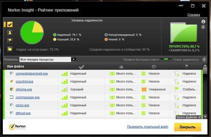The height and width of the screenshot is (137, 211).
Task: Click the scroll up arrow of the file list
Action: click(205, 66)
